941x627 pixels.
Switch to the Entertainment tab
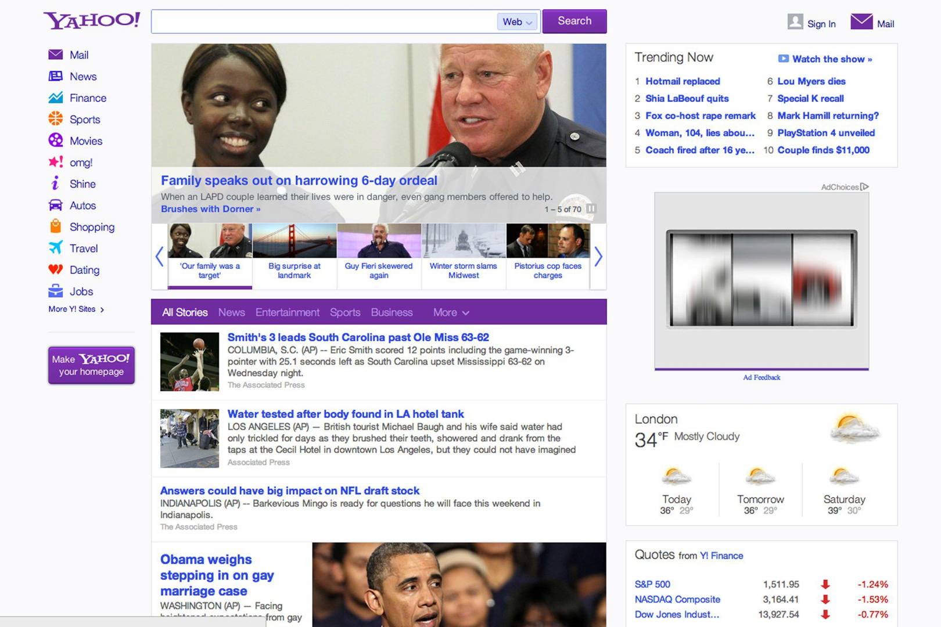288,312
